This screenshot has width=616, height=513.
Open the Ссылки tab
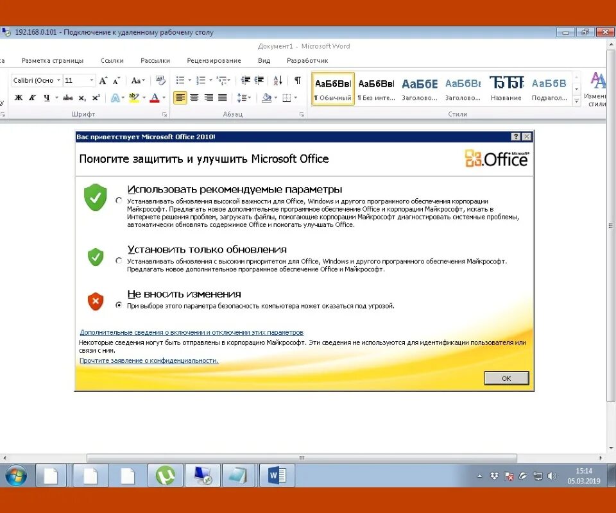[112, 60]
